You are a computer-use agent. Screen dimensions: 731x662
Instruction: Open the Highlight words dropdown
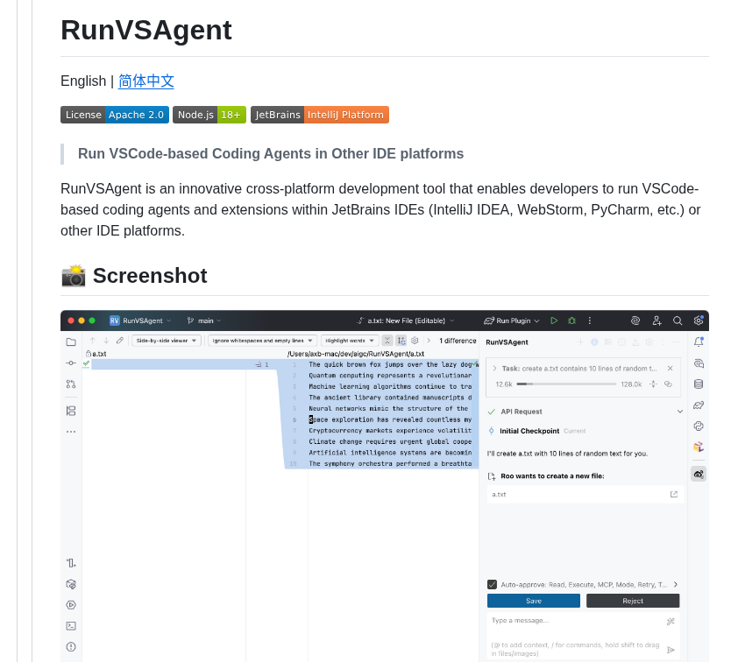350,341
